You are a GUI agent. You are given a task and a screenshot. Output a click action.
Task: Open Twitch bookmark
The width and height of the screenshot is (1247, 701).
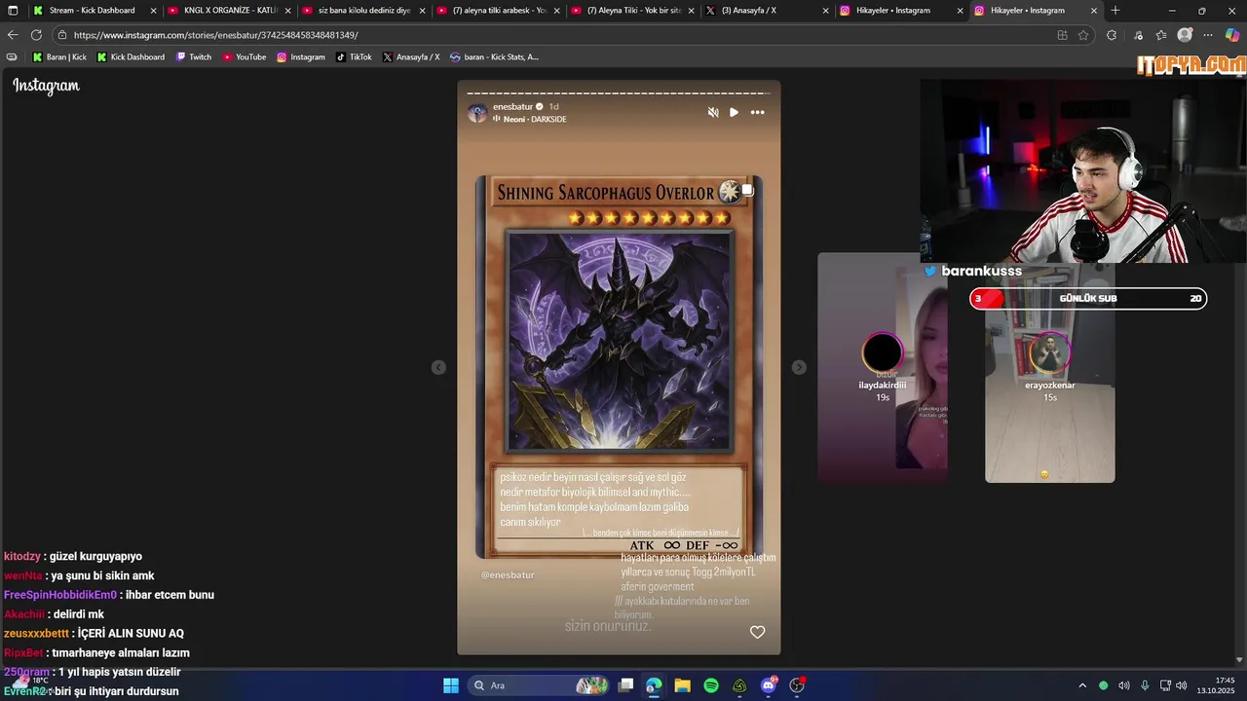pos(194,57)
